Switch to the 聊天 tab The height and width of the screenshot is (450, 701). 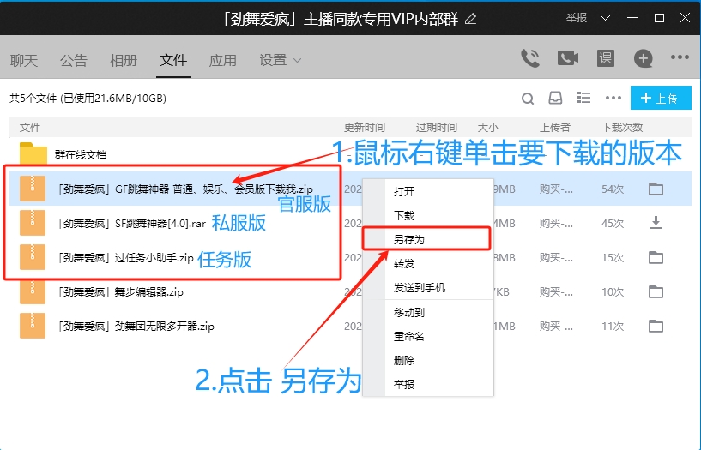(24, 60)
